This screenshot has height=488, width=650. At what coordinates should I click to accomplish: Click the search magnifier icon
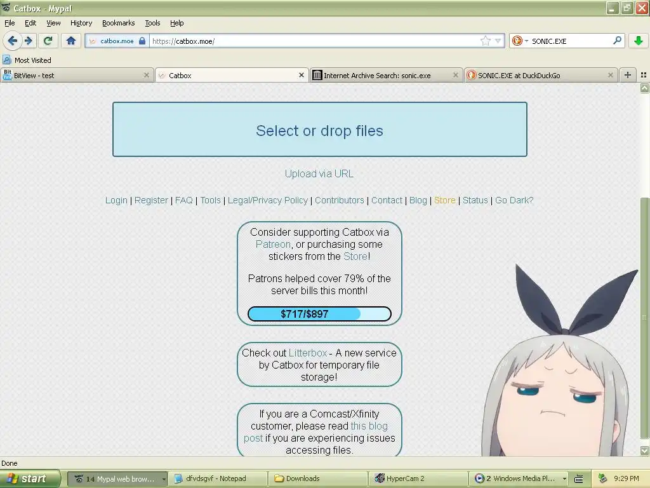coord(617,41)
